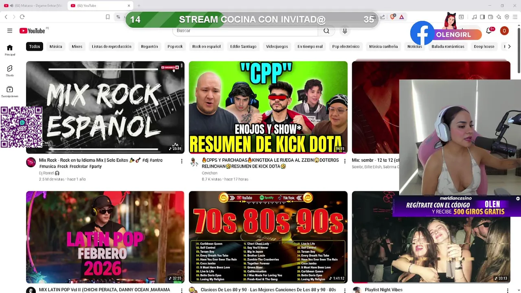This screenshot has width=521, height=293.
Task: Open the browser share page icon
Action: tap(383, 17)
